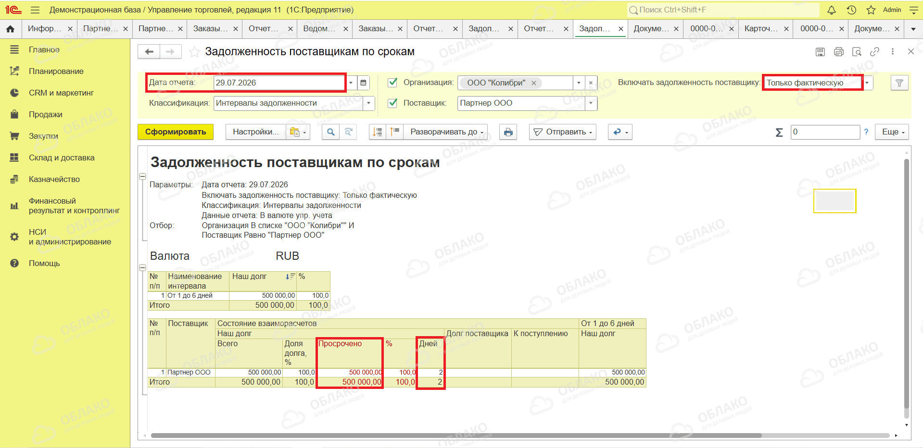This screenshot has width=923, height=448.
Task: Close the Инфор… tab
Action: [70, 29]
